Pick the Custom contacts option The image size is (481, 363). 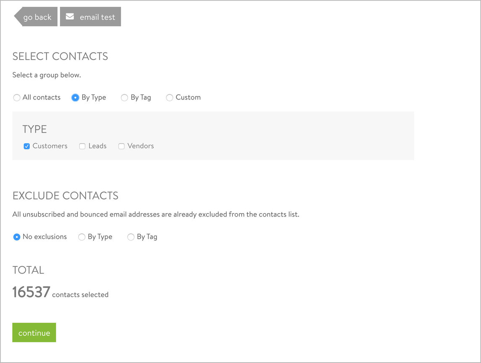(x=170, y=97)
